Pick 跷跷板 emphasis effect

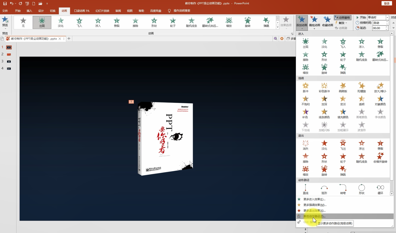343,88
